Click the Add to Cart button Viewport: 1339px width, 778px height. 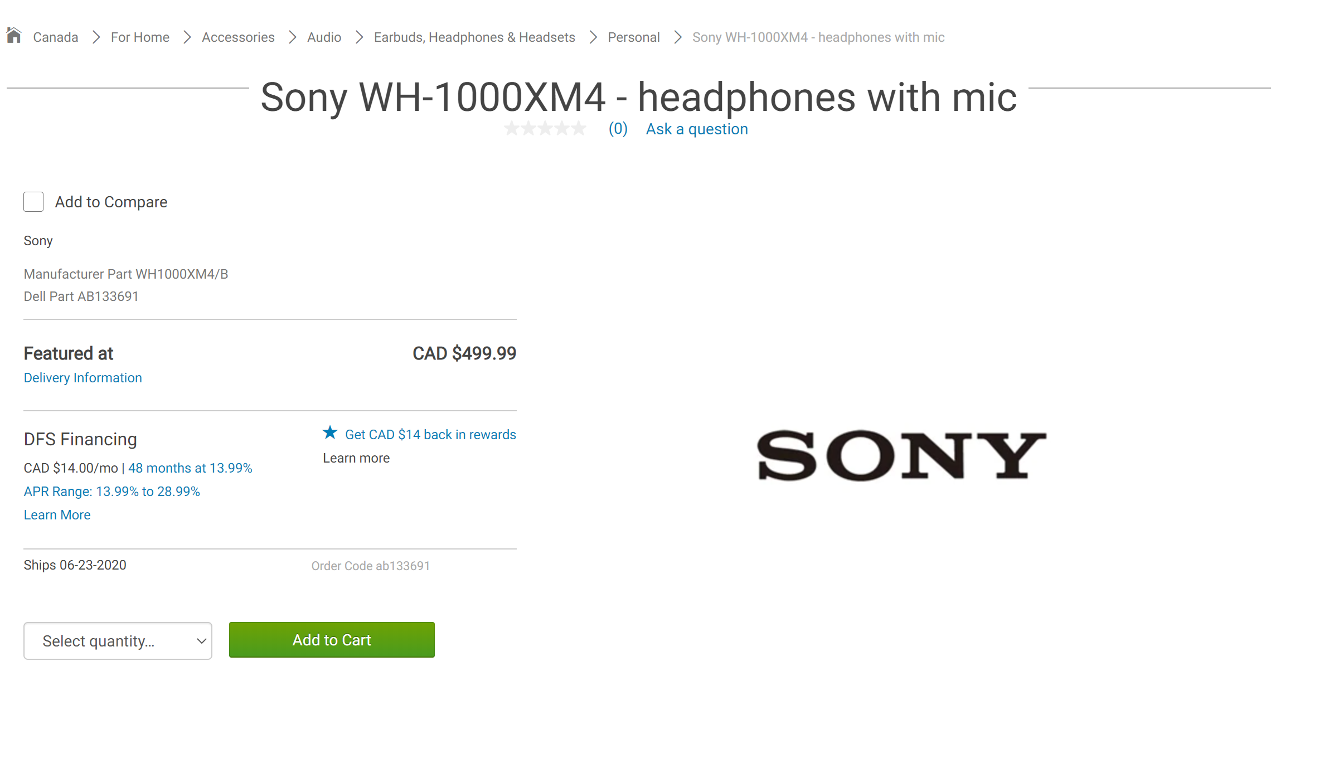click(x=332, y=640)
